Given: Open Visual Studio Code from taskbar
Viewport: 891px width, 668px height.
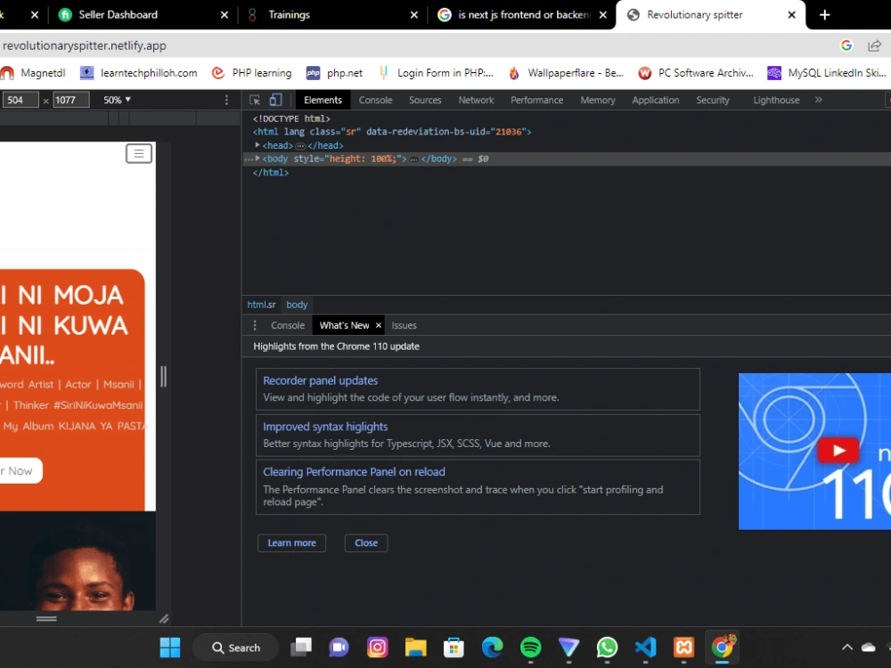Looking at the screenshot, I should coord(645,647).
